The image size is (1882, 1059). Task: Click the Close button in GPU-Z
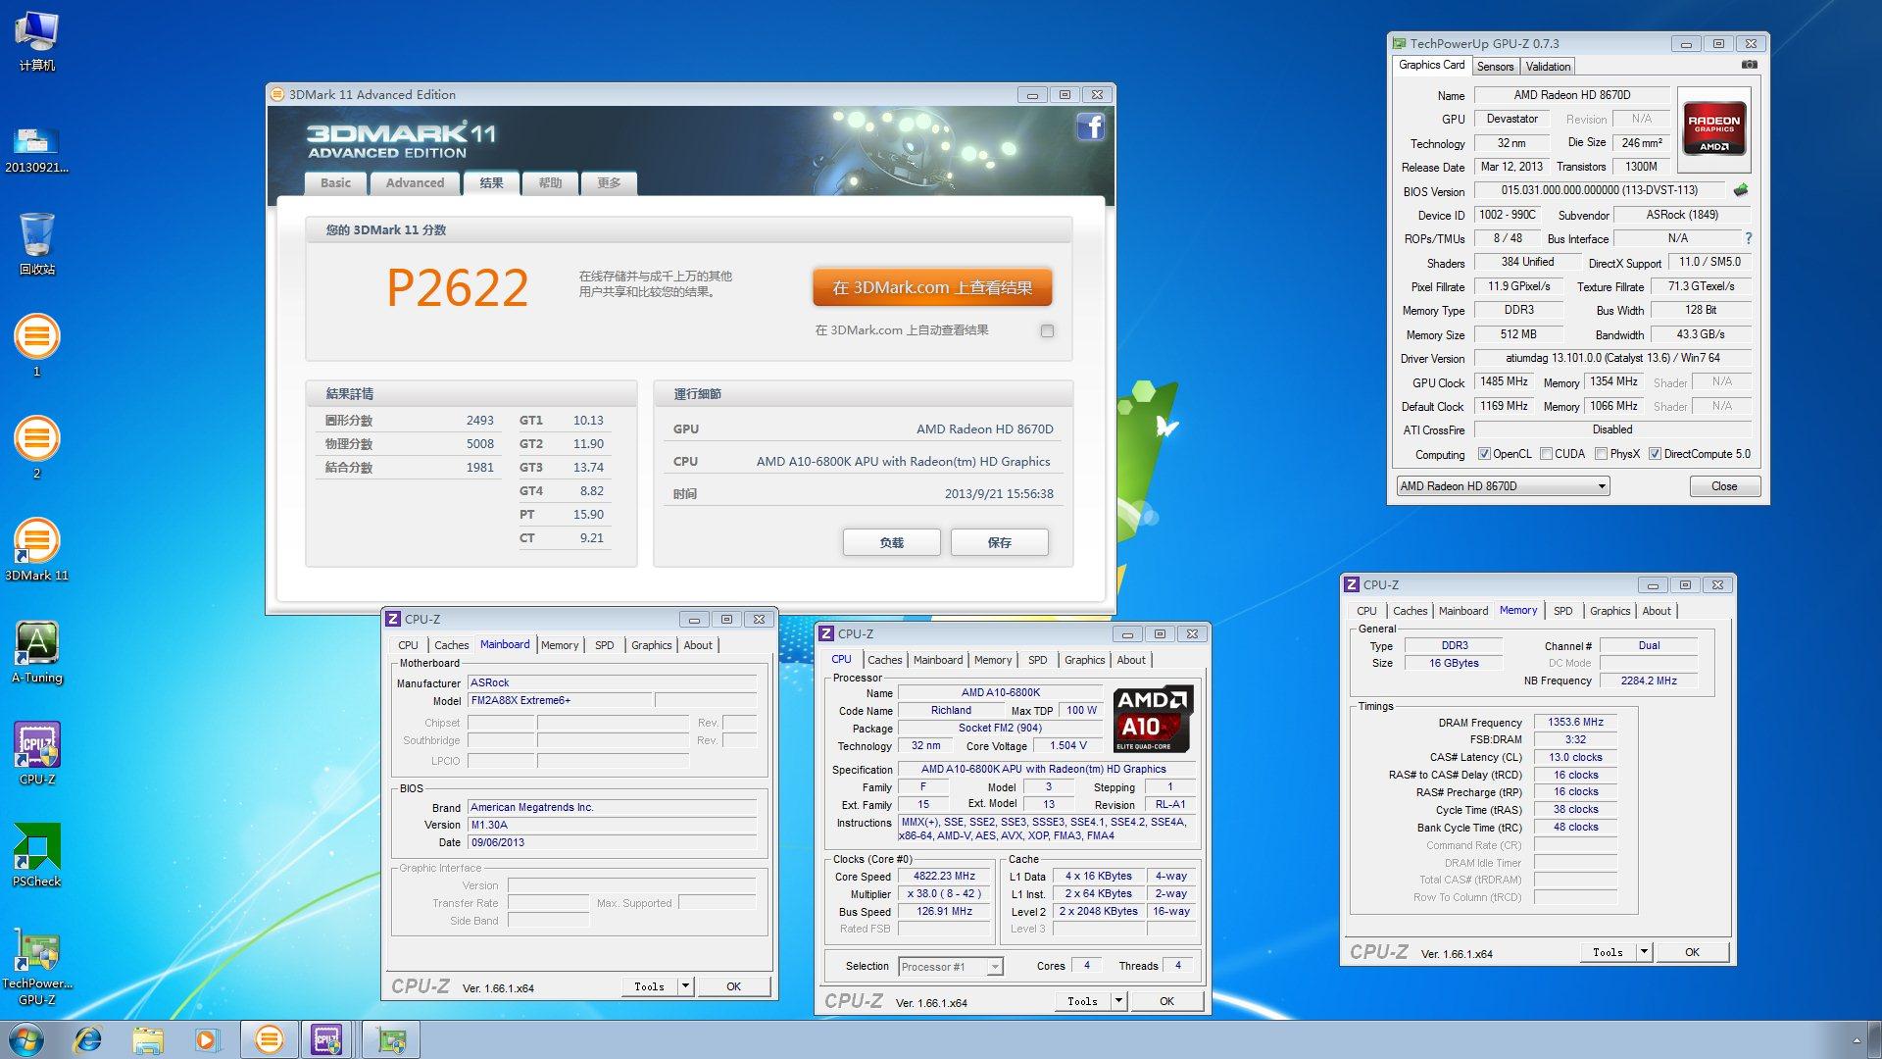click(x=1724, y=486)
